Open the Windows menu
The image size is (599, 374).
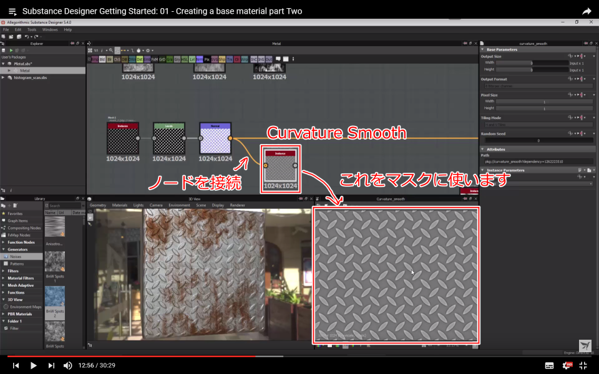point(50,29)
